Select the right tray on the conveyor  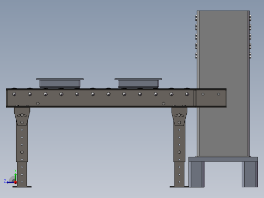(x=138, y=83)
